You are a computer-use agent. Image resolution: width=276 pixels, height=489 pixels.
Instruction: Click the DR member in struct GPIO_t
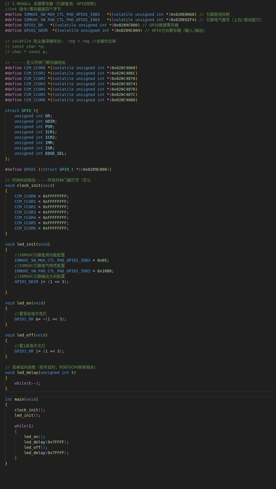(x=47, y=116)
